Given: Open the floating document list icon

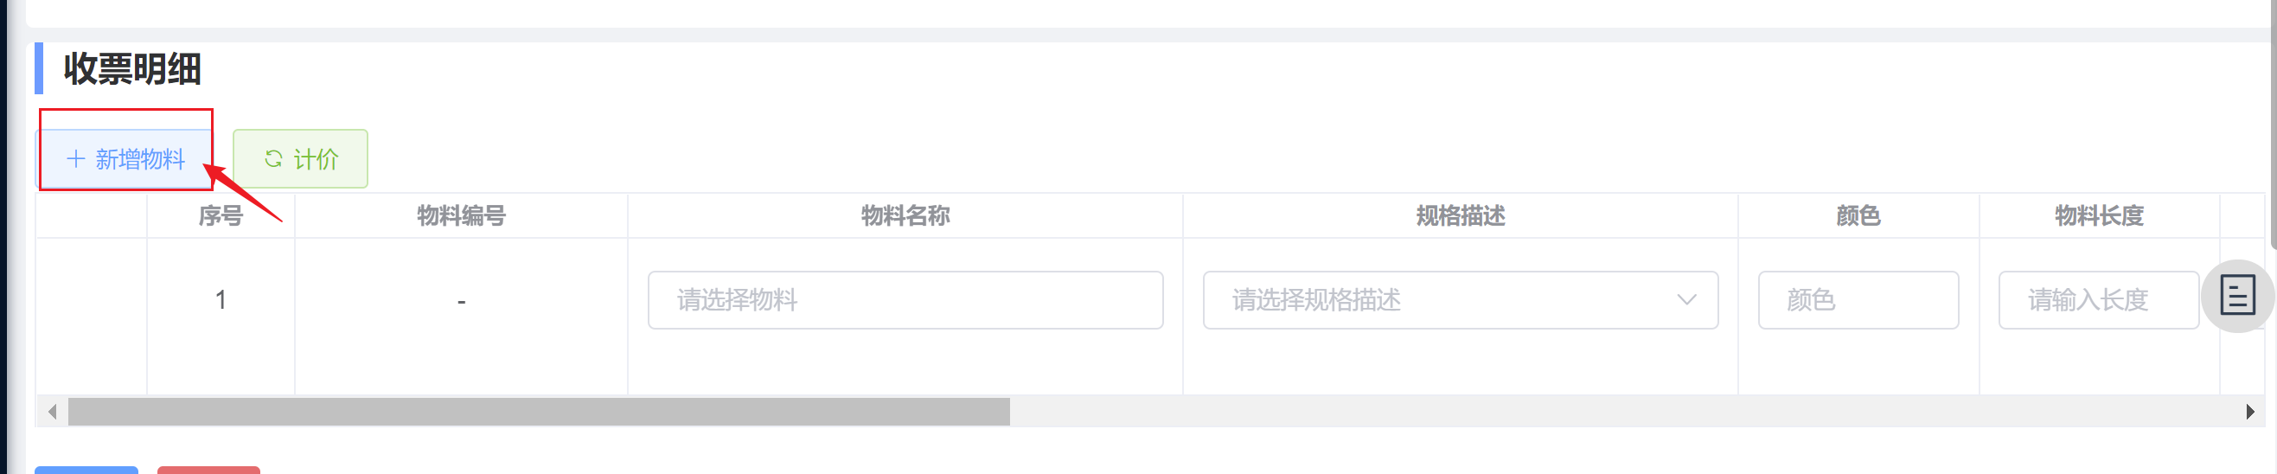Looking at the screenshot, I should [2237, 296].
